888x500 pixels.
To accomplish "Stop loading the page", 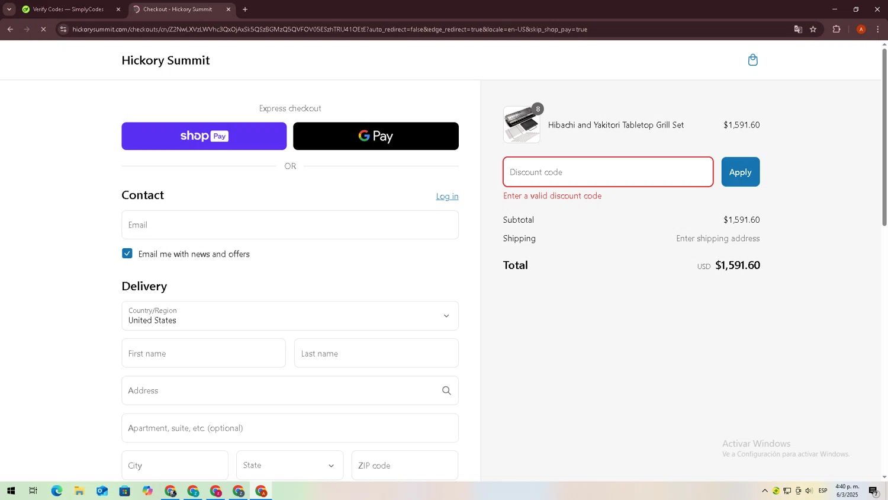I will pos(43,29).
